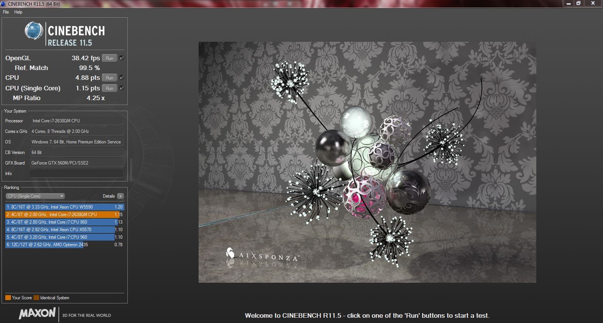This screenshot has height=323, width=603.
Task: Open the CPU (Single Core) ranking dropdown
Action: tap(35, 196)
